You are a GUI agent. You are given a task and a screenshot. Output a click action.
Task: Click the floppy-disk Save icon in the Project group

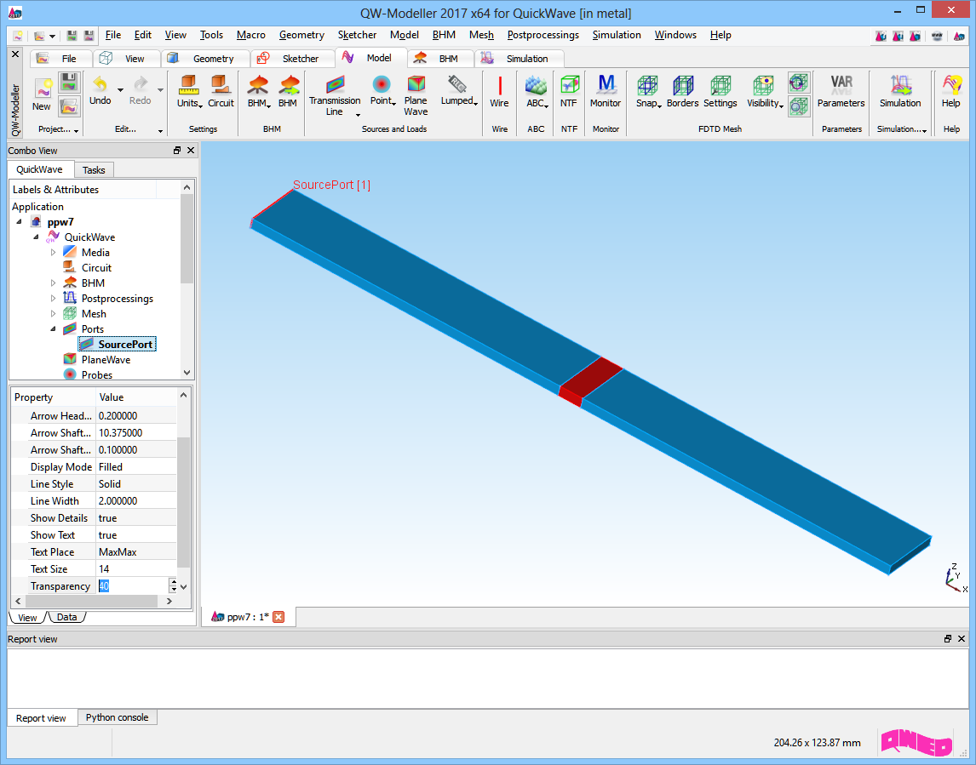(69, 83)
